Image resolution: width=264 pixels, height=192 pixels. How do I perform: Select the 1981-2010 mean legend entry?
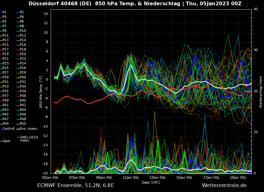(29, 139)
